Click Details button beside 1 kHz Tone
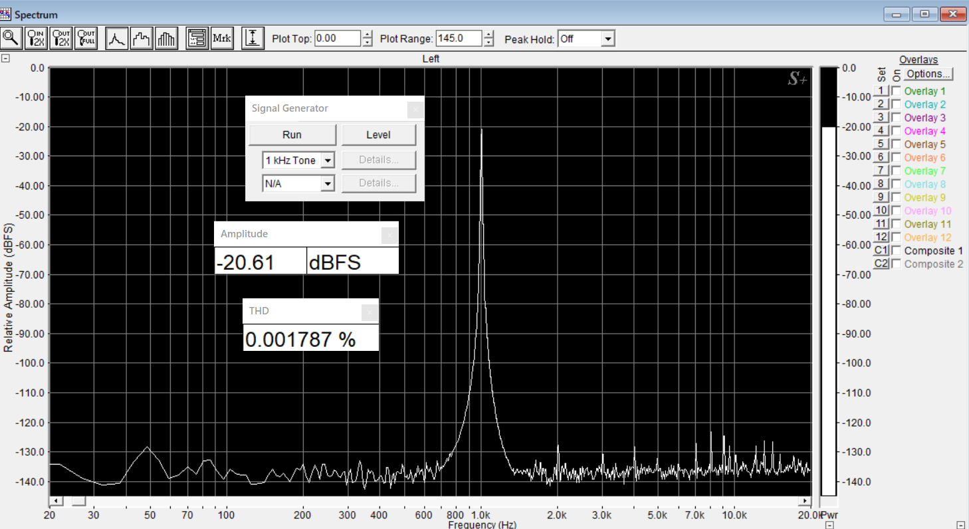The image size is (969, 529). [379, 160]
